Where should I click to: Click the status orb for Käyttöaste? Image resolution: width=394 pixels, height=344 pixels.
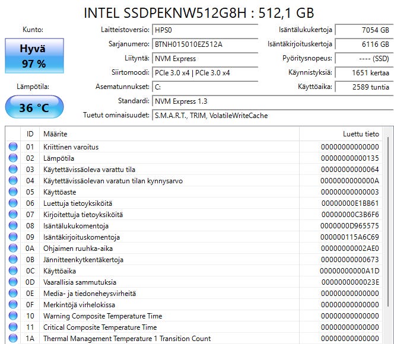click(13, 192)
